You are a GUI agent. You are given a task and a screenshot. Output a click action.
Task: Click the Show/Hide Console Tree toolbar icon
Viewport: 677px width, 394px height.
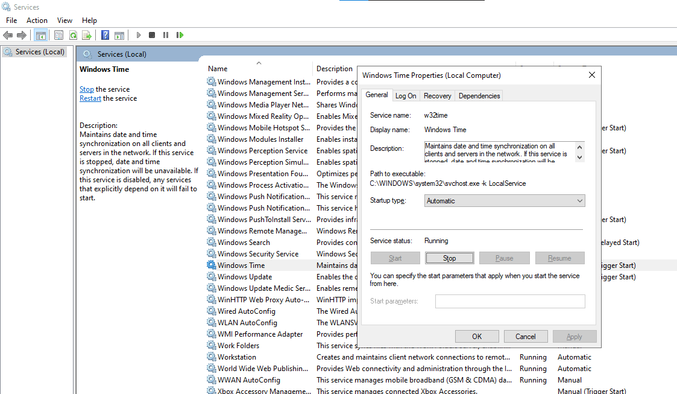click(x=41, y=35)
